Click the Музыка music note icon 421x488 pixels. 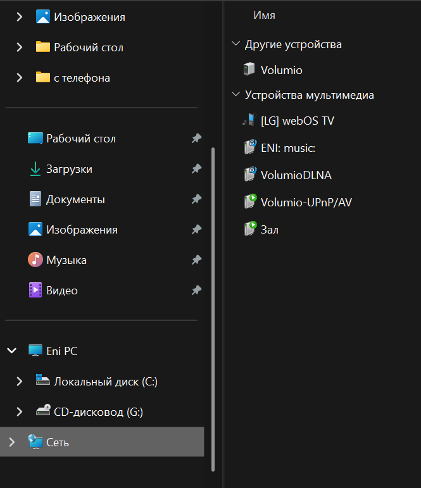tap(35, 260)
